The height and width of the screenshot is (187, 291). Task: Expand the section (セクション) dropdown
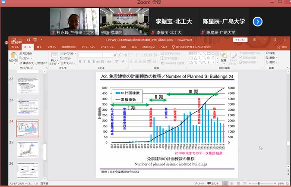click(x=69, y=62)
